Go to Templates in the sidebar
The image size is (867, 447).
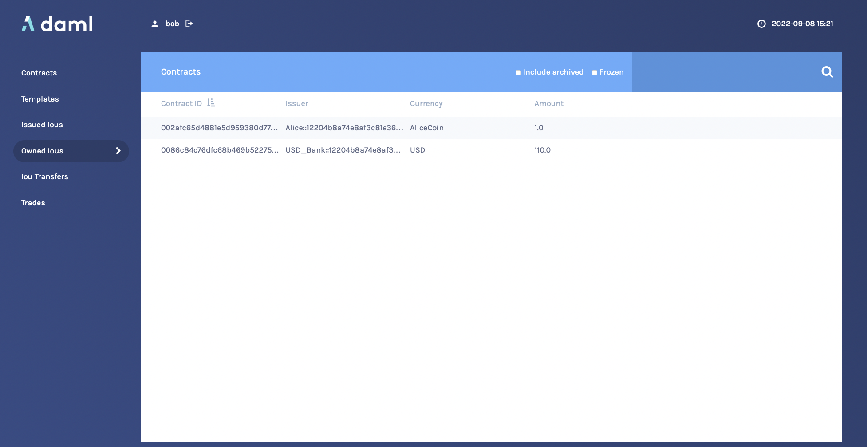(40, 99)
